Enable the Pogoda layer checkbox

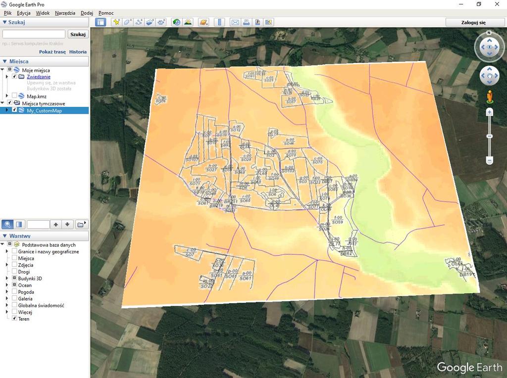pos(14,291)
